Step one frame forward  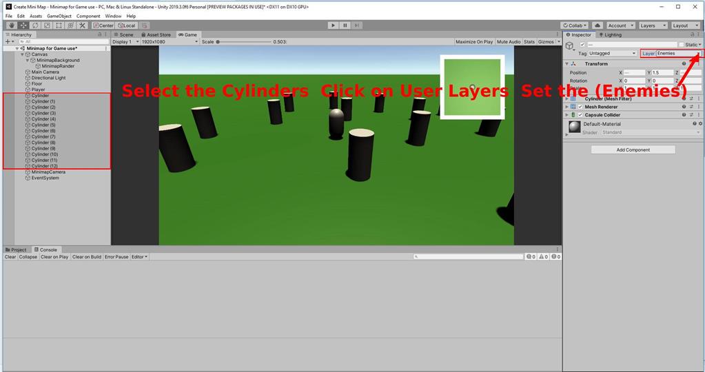pyautogui.click(x=356, y=25)
